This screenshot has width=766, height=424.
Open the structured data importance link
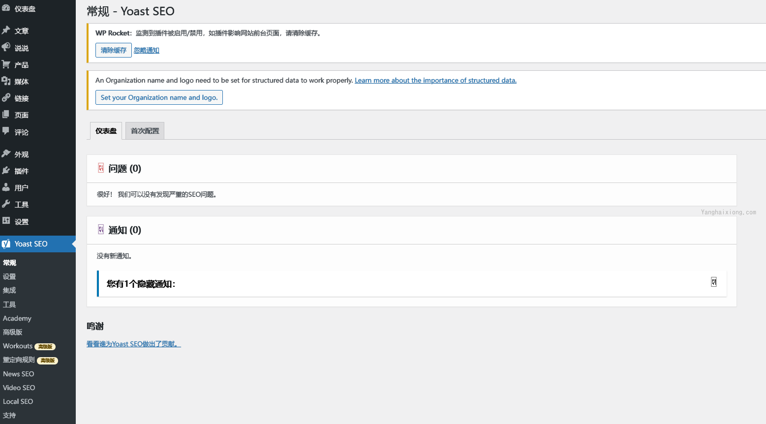436,80
